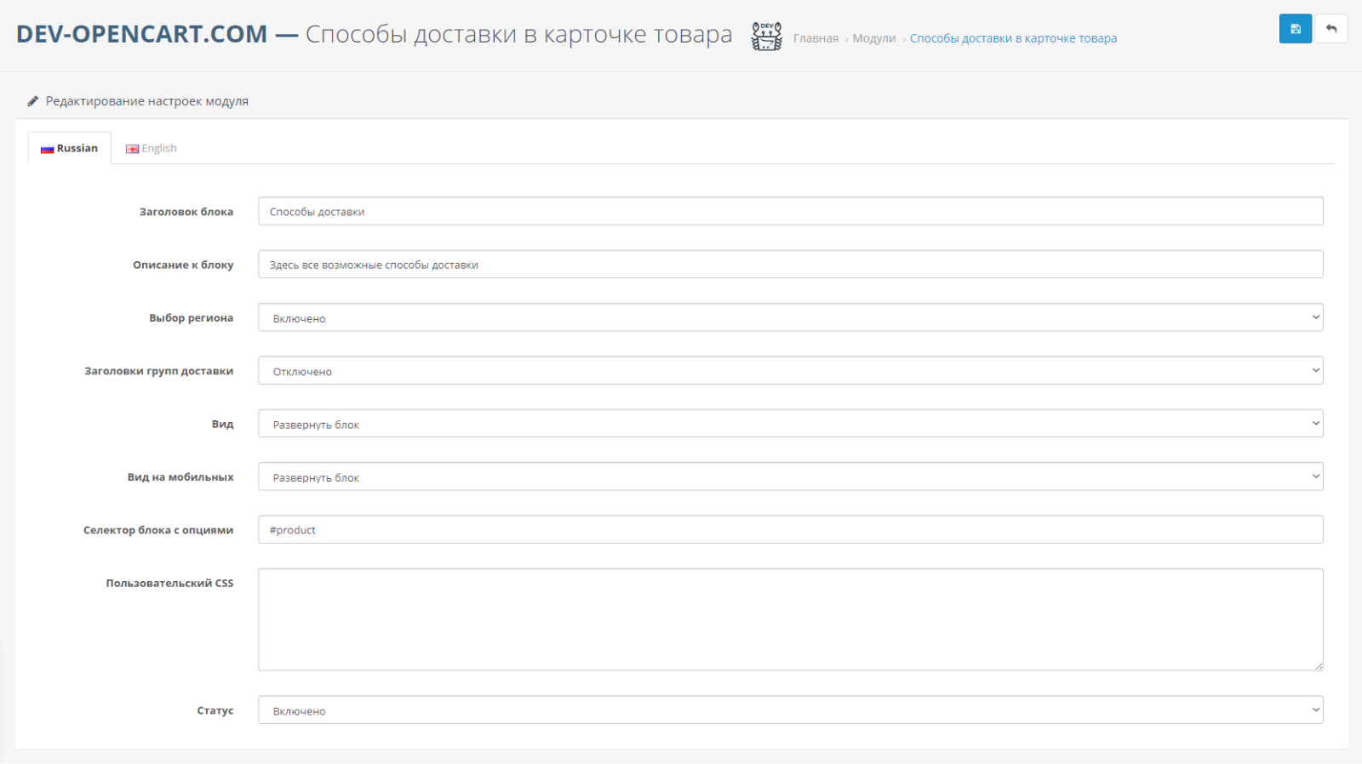Screen dimensions: 1362x764
Task: Click the CSS textarea resize handle
Action: 1319,666
